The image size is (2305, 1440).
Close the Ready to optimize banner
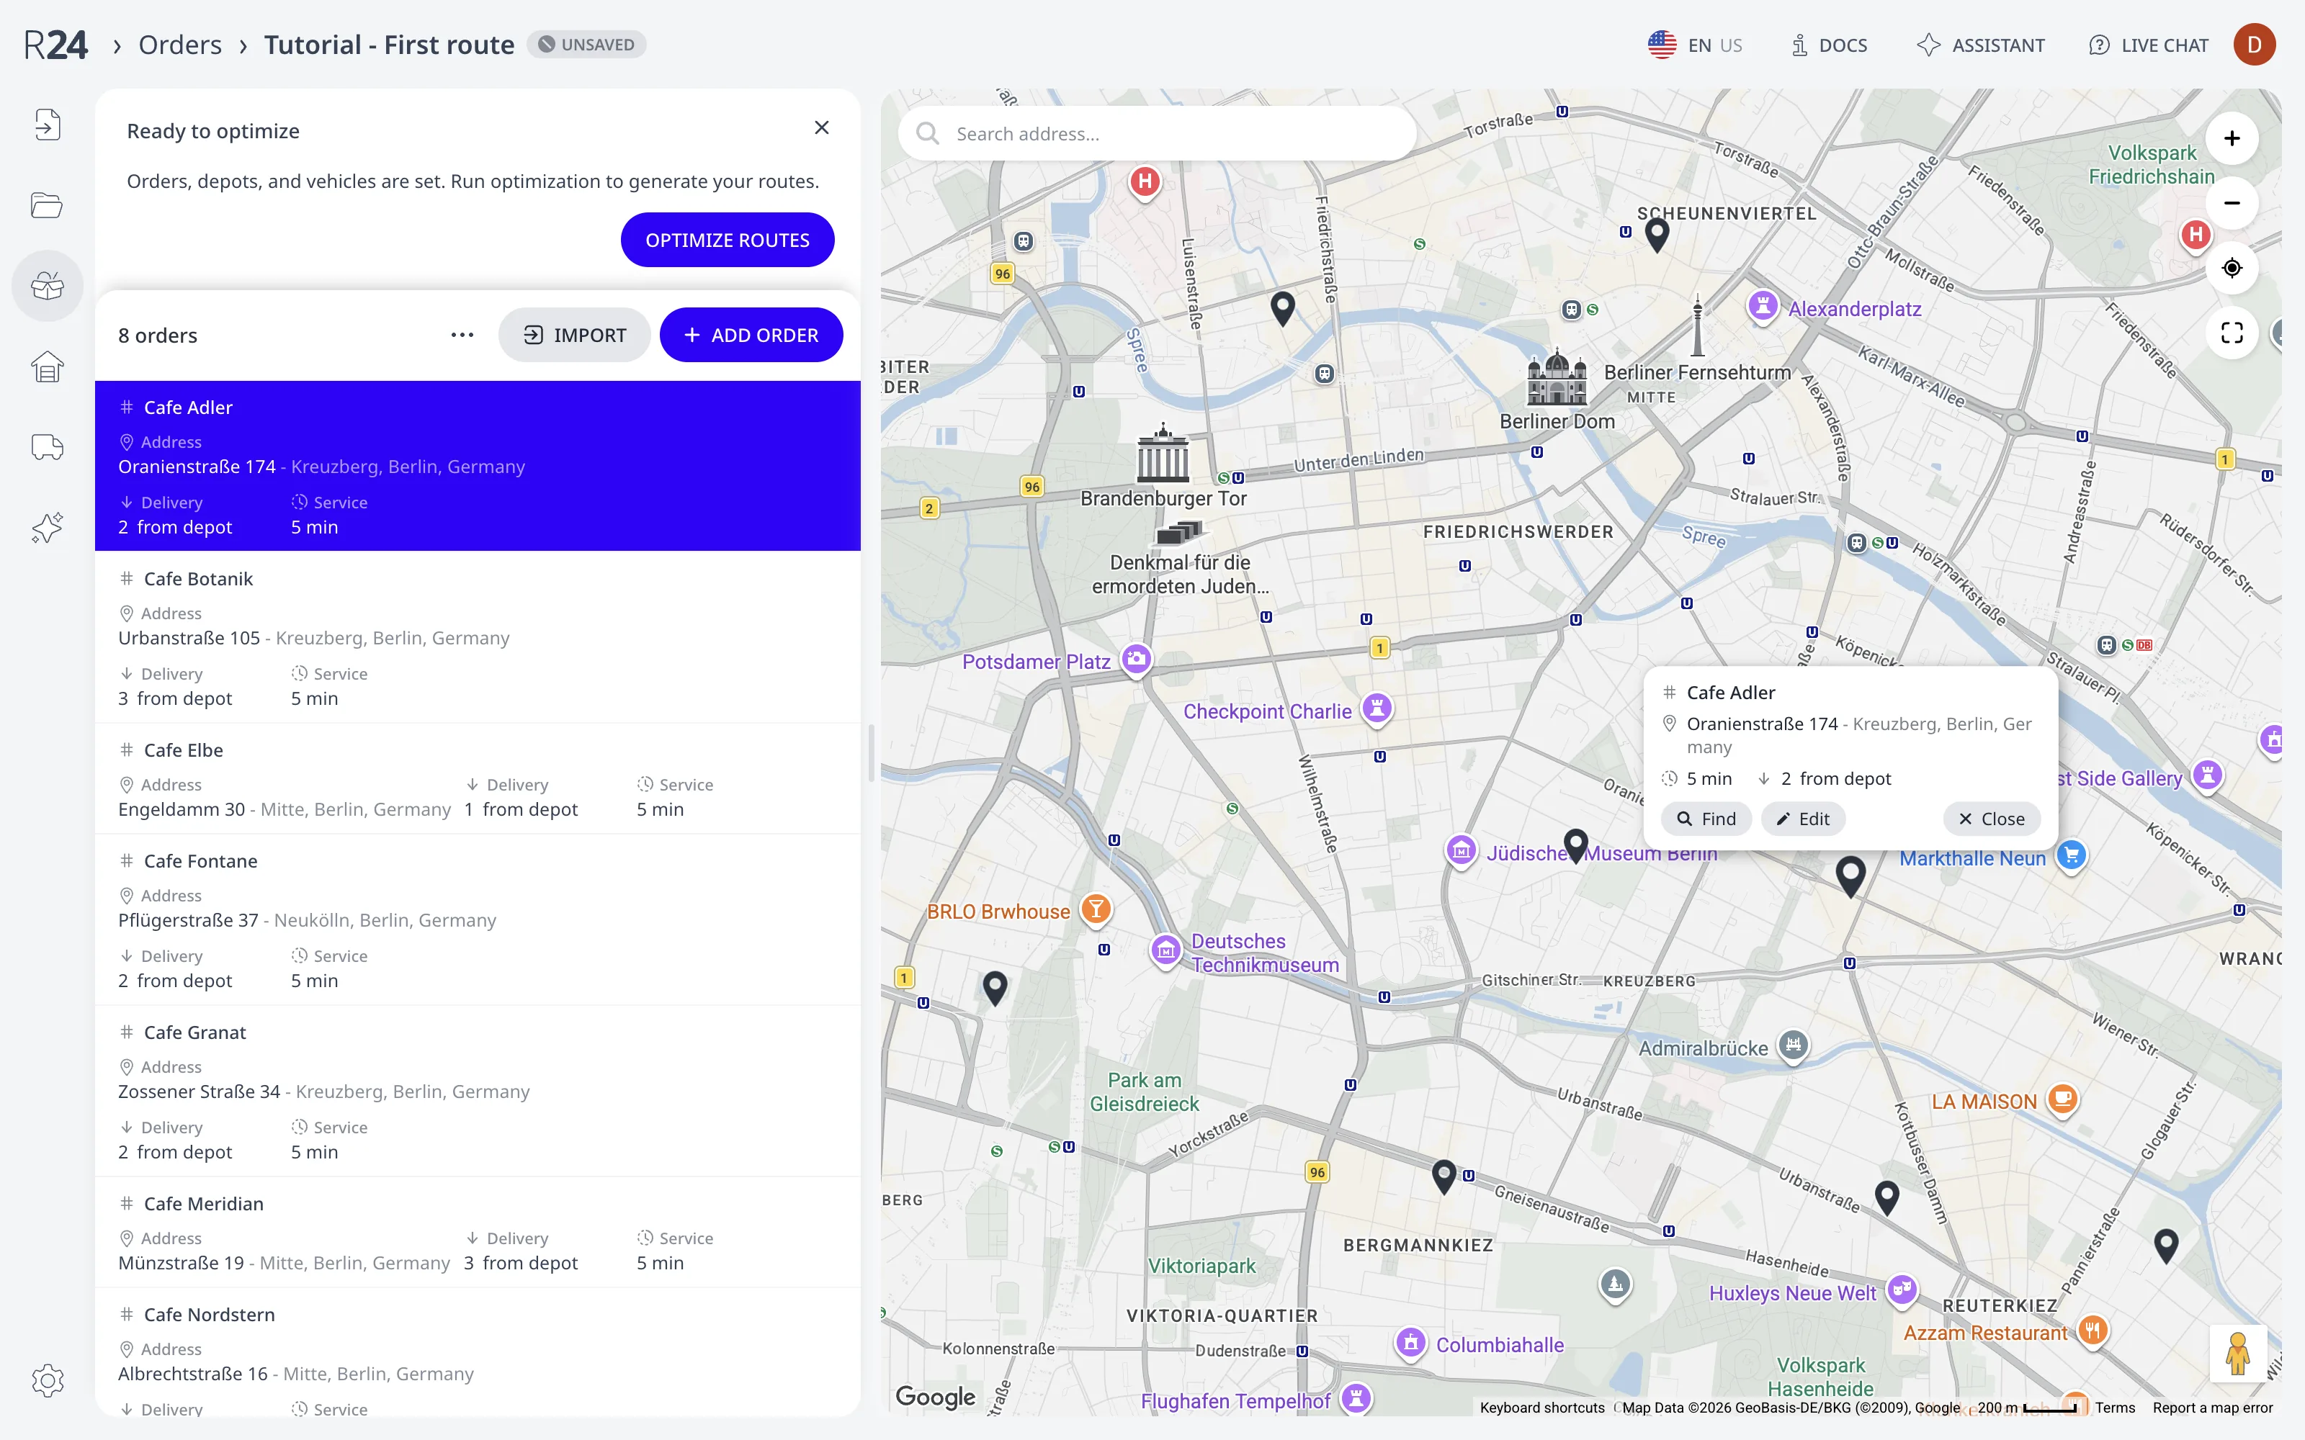click(822, 127)
